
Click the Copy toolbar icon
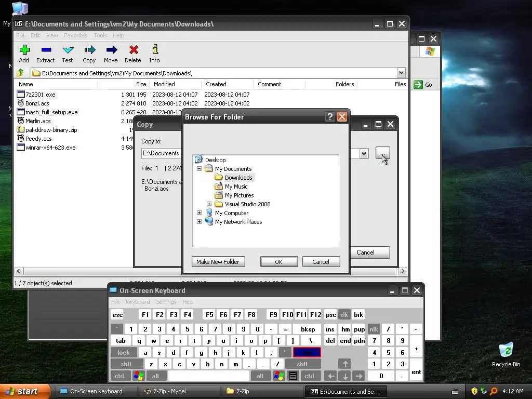[x=89, y=54]
